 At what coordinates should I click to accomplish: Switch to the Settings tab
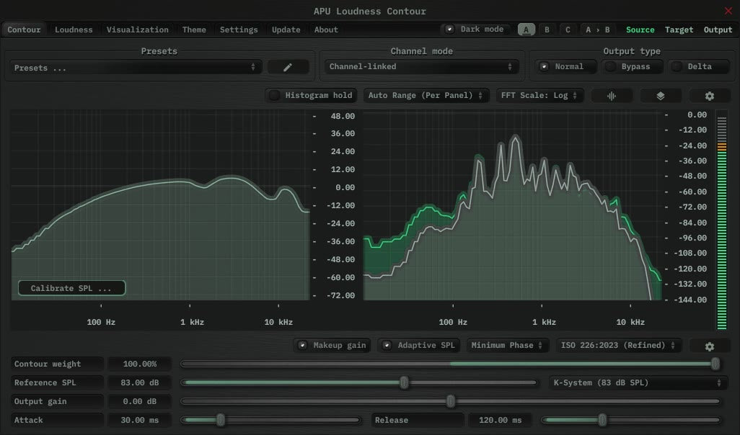coord(239,30)
